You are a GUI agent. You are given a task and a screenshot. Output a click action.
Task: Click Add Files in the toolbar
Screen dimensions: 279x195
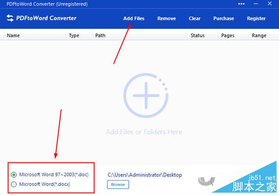point(134,18)
